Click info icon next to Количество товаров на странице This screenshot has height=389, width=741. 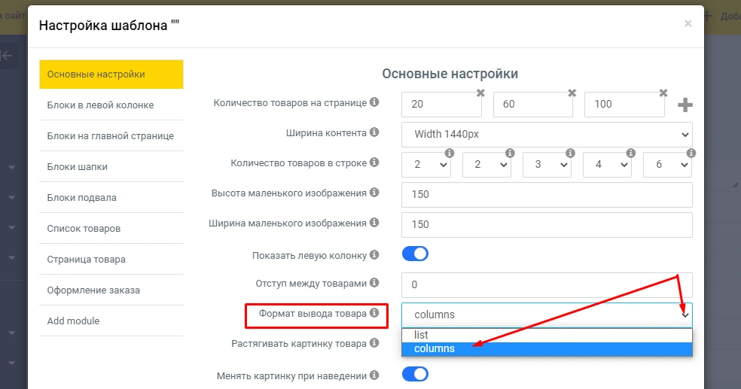coord(374,102)
